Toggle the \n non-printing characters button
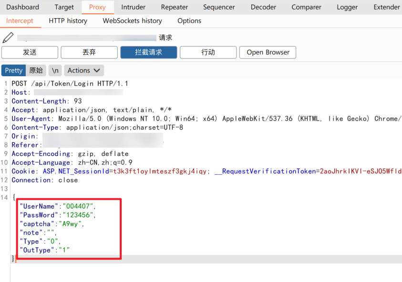The height and width of the screenshot is (282, 402). (x=55, y=70)
